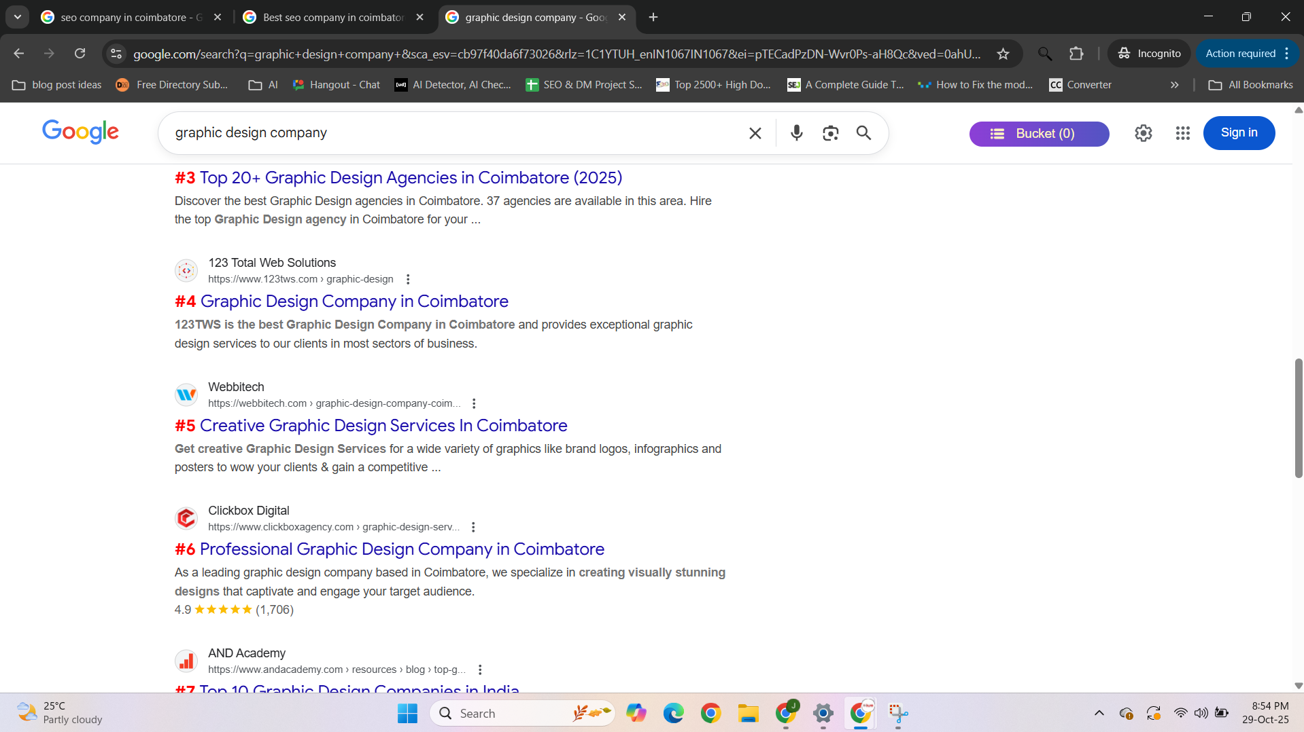Show hidden bookmarks via double chevron
The width and height of the screenshot is (1304, 732).
(1174, 85)
